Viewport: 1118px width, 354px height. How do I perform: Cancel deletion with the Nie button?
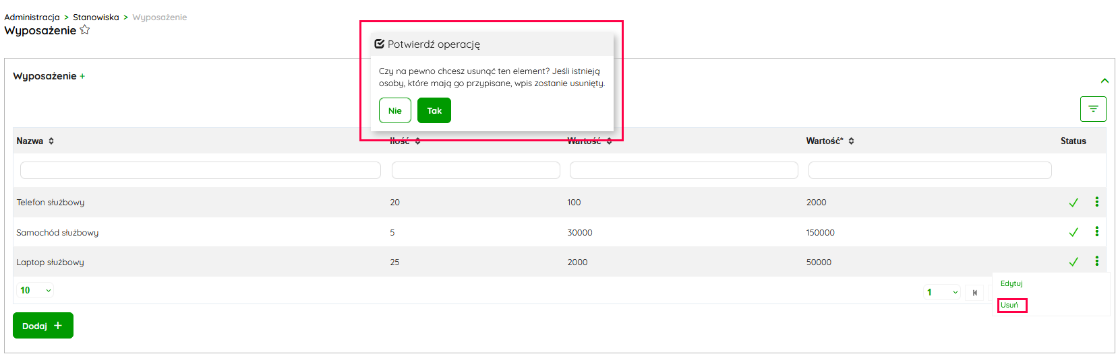click(395, 111)
